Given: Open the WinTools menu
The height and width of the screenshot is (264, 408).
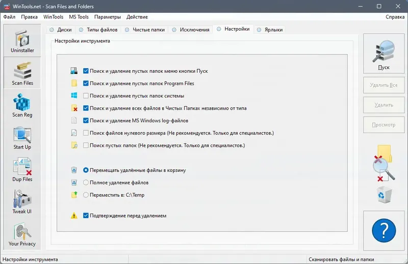Looking at the screenshot, I should (53, 17).
